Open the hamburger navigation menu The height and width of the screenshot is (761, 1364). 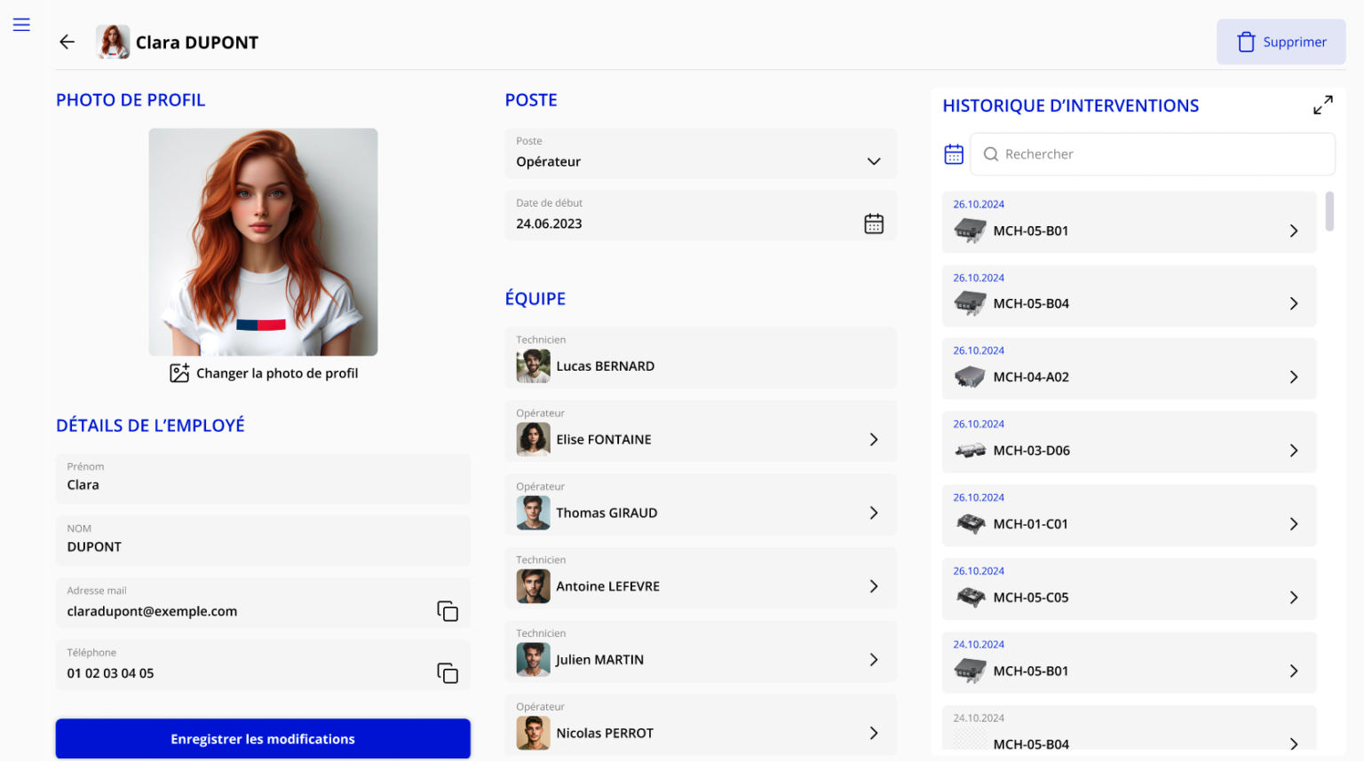[21, 25]
